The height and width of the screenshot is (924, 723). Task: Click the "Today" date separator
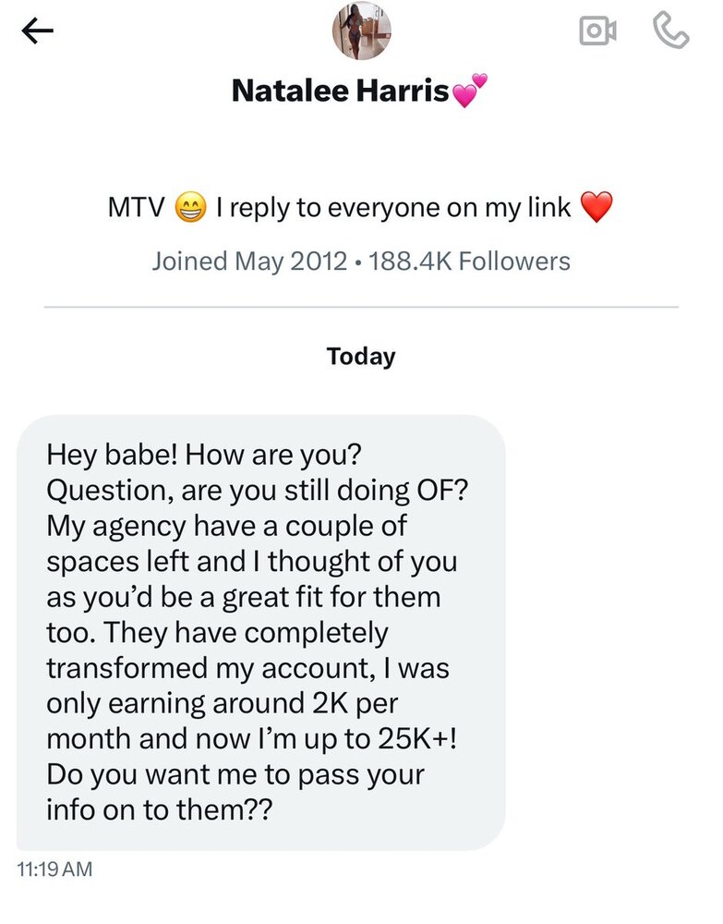(361, 357)
